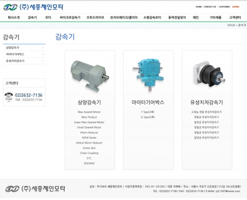Screen dimensions: 247x200
Task: Open the Screw Jack link
Action: tap(89, 148)
